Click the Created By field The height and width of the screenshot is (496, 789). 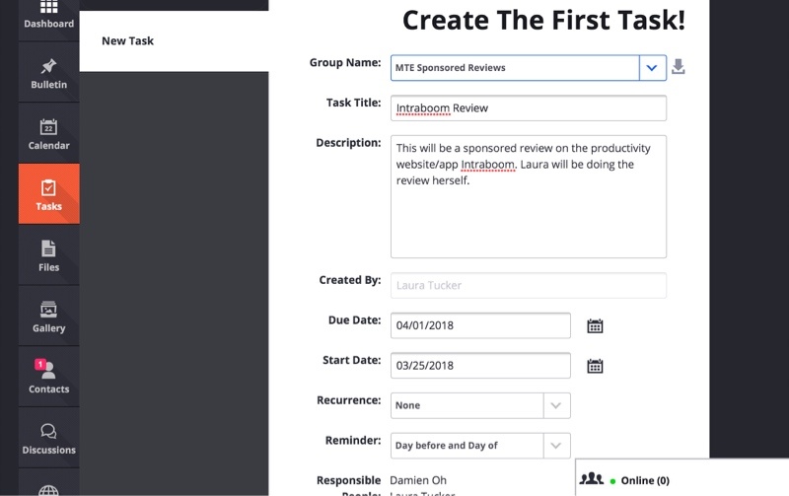click(x=529, y=285)
